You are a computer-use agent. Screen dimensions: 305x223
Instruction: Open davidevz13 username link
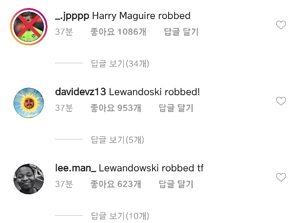point(80,92)
